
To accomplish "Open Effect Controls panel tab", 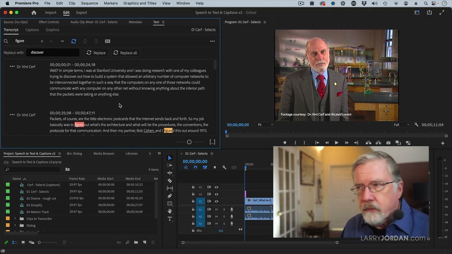I will pos(49,22).
